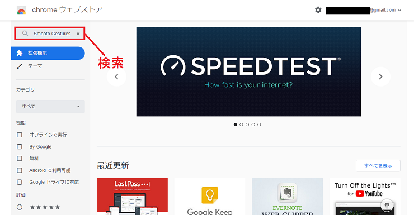The height and width of the screenshot is (215, 414).
Task: Click the Chrome Web Store logo icon
Action: [x=21, y=10]
